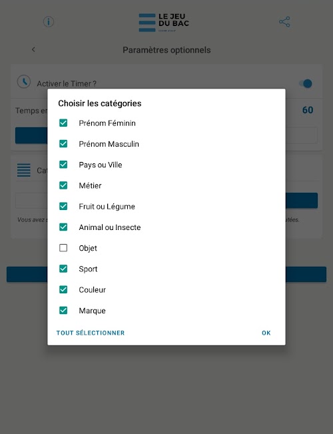
Task: Uncheck the Prénom Masculin checkbox
Action: (x=63, y=143)
